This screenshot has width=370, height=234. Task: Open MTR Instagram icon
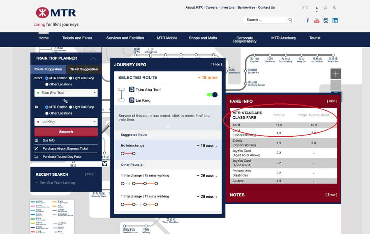pos(326,21)
